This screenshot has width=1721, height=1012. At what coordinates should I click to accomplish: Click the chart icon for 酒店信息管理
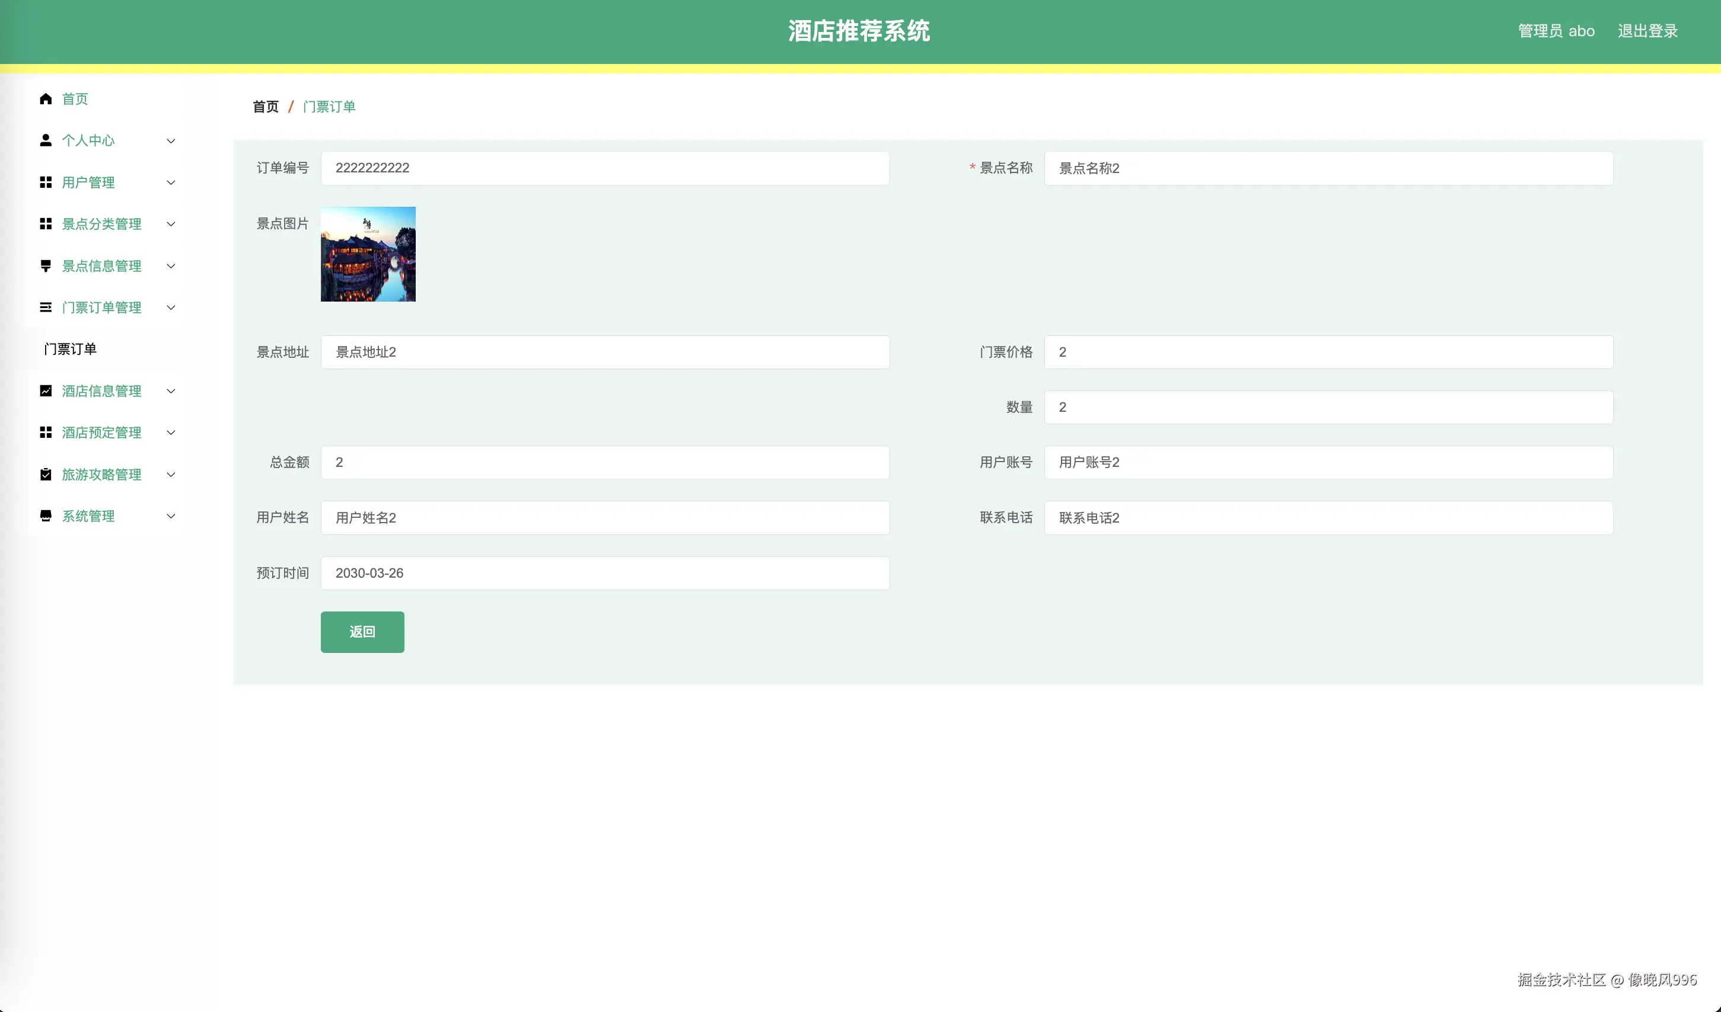46,391
